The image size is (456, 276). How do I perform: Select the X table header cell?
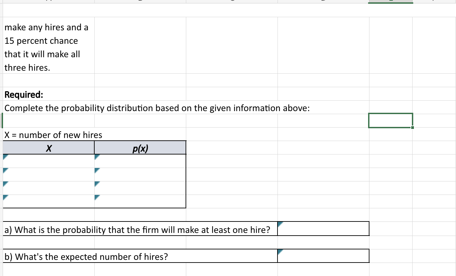pos(49,147)
